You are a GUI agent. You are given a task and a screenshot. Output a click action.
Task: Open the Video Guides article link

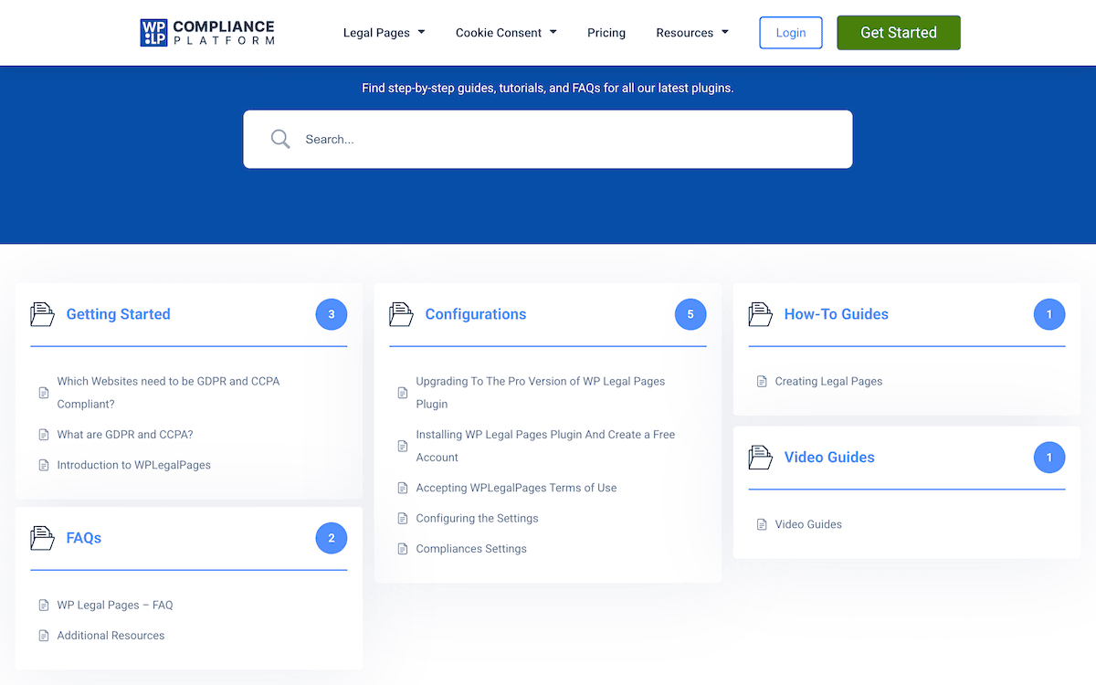click(808, 524)
